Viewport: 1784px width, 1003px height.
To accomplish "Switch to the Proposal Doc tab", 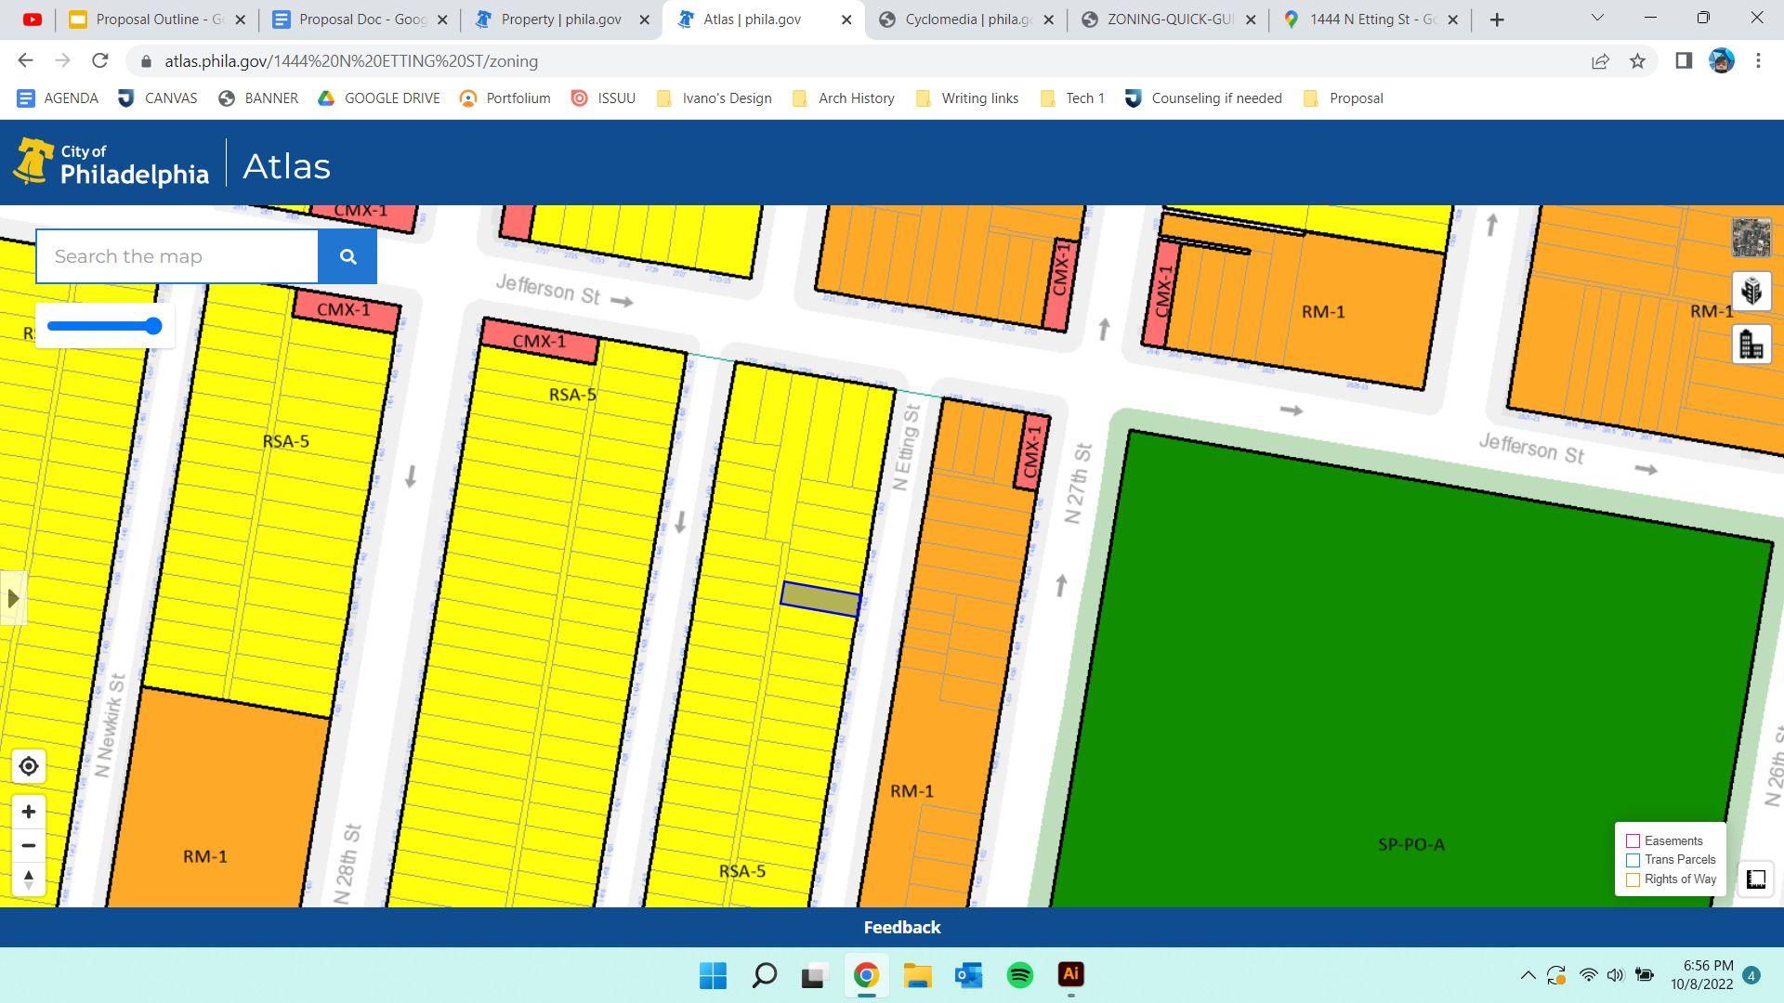I will point(361,20).
